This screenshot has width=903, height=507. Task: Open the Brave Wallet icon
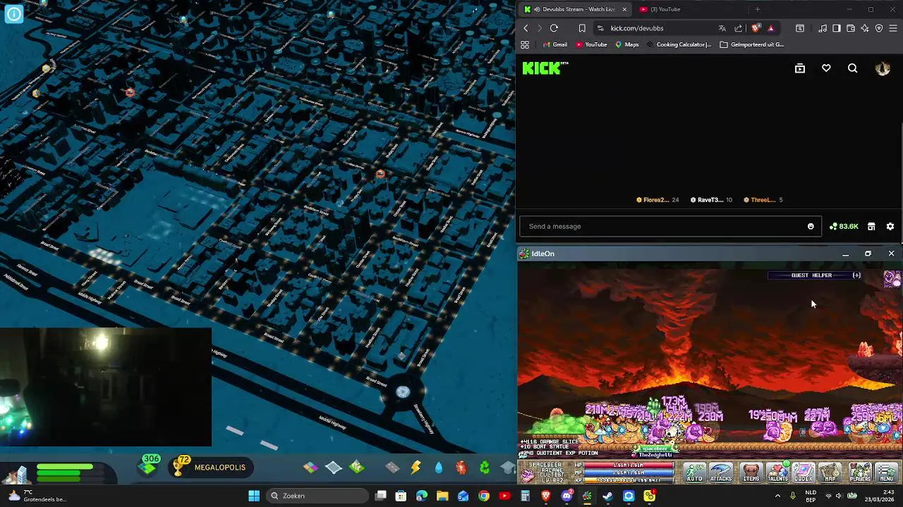click(850, 28)
